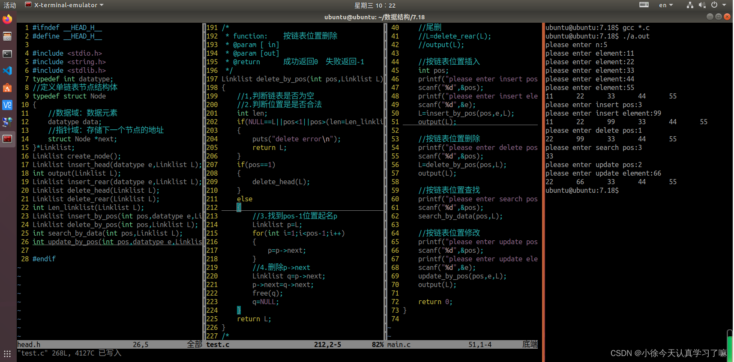Click the delete_head(L); call on line 209
Image resolution: width=734 pixels, height=362 pixels.
click(281, 182)
